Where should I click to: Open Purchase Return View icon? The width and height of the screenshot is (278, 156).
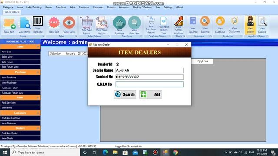click(x=164, y=26)
